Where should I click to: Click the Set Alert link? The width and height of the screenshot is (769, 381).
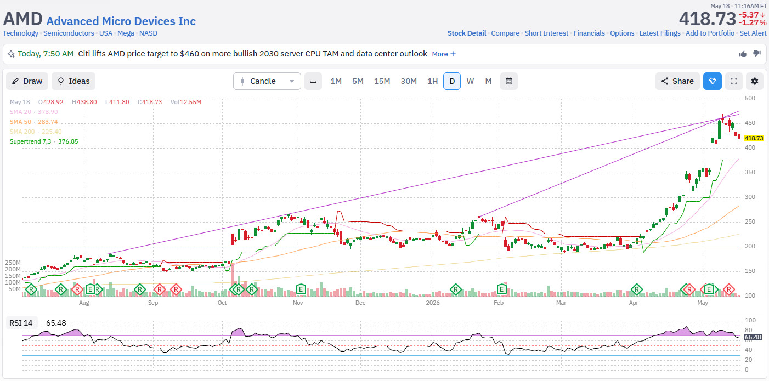[753, 33]
